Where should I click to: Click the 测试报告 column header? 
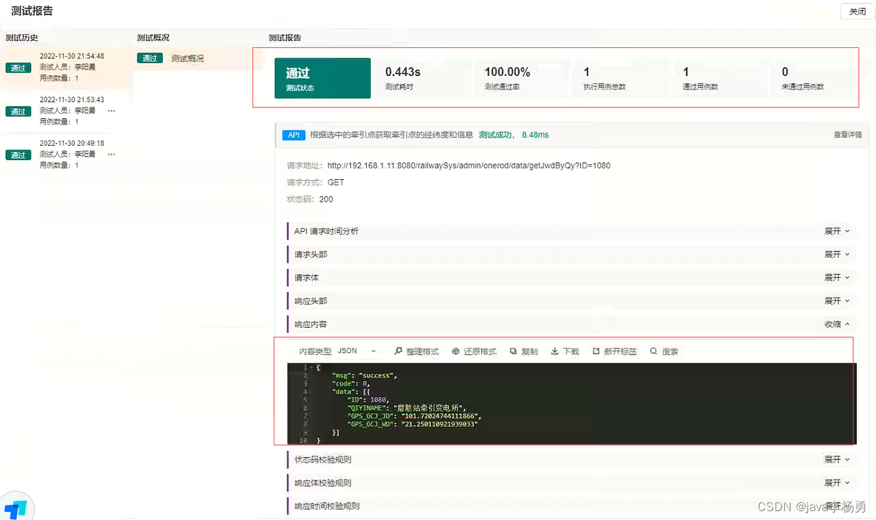[285, 38]
